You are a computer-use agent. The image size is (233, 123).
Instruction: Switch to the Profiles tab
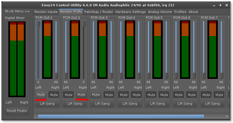point(180,12)
